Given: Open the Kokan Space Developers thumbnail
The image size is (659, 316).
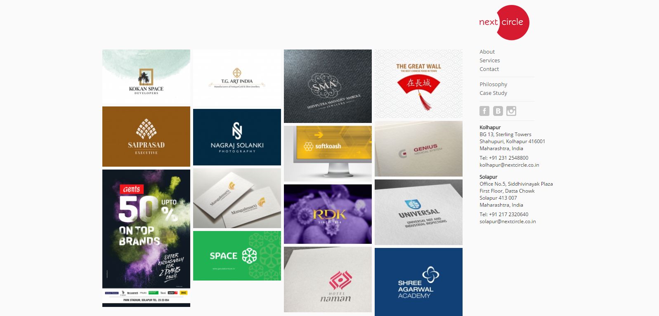Looking at the screenshot, I should pyautogui.click(x=146, y=76).
